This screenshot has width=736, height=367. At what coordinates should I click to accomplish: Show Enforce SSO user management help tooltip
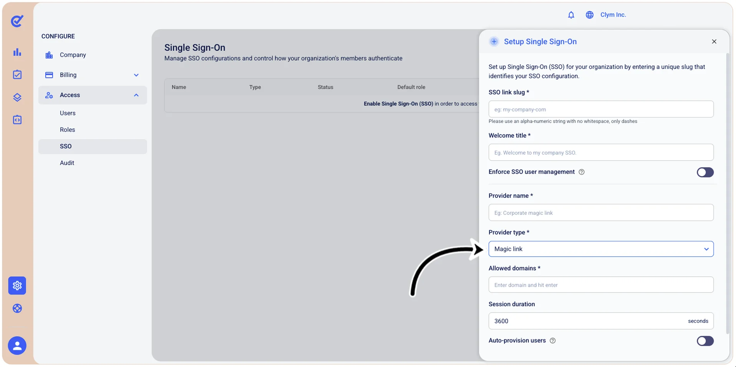pos(582,172)
